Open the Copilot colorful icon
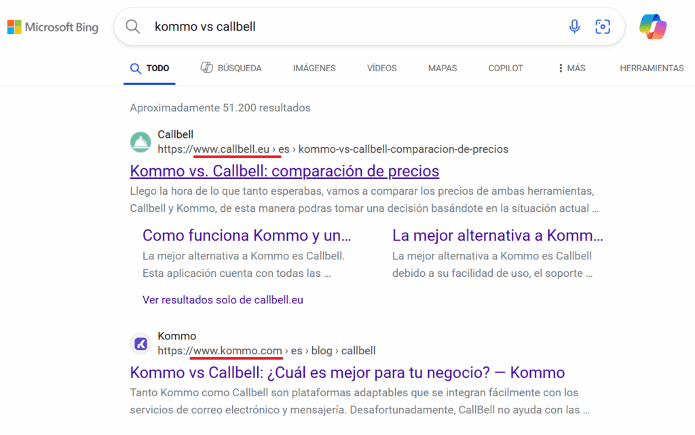The image size is (695, 435). point(653,27)
